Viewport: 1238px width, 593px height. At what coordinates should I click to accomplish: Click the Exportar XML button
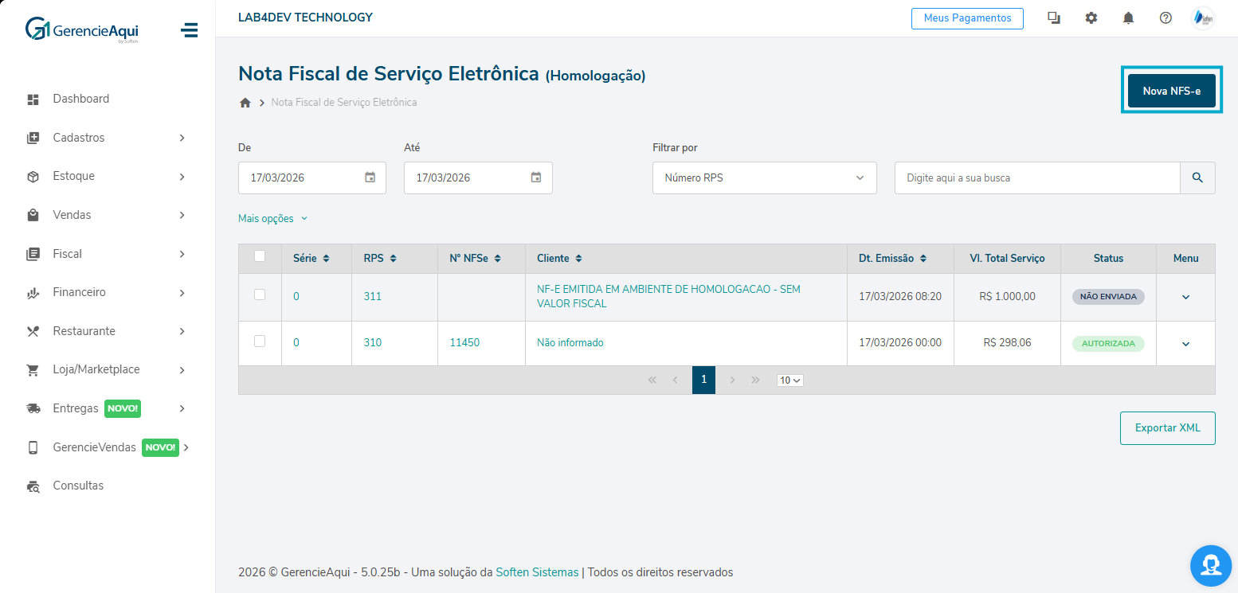pos(1167,428)
